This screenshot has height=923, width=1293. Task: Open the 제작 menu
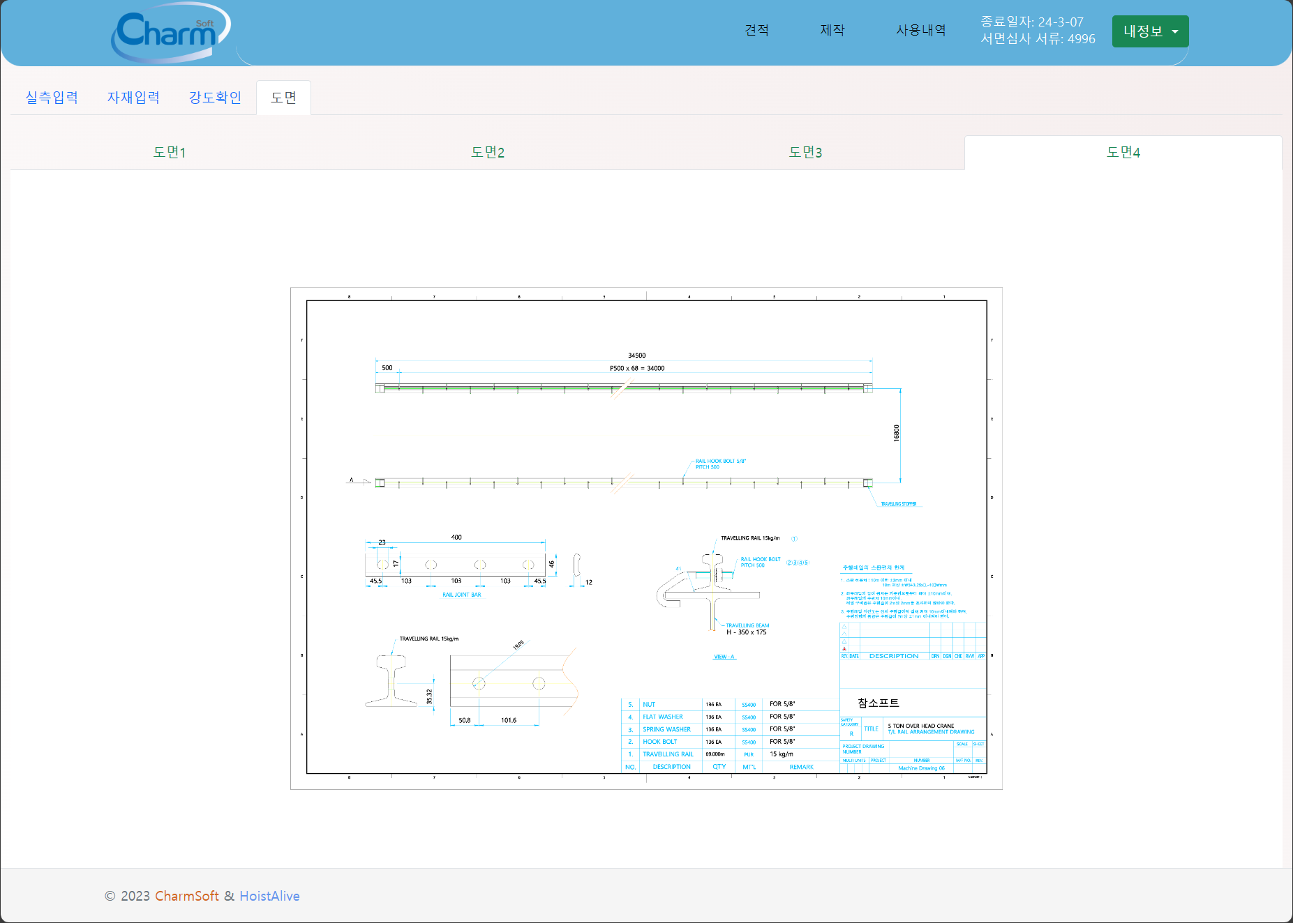click(x=832, y=30)
